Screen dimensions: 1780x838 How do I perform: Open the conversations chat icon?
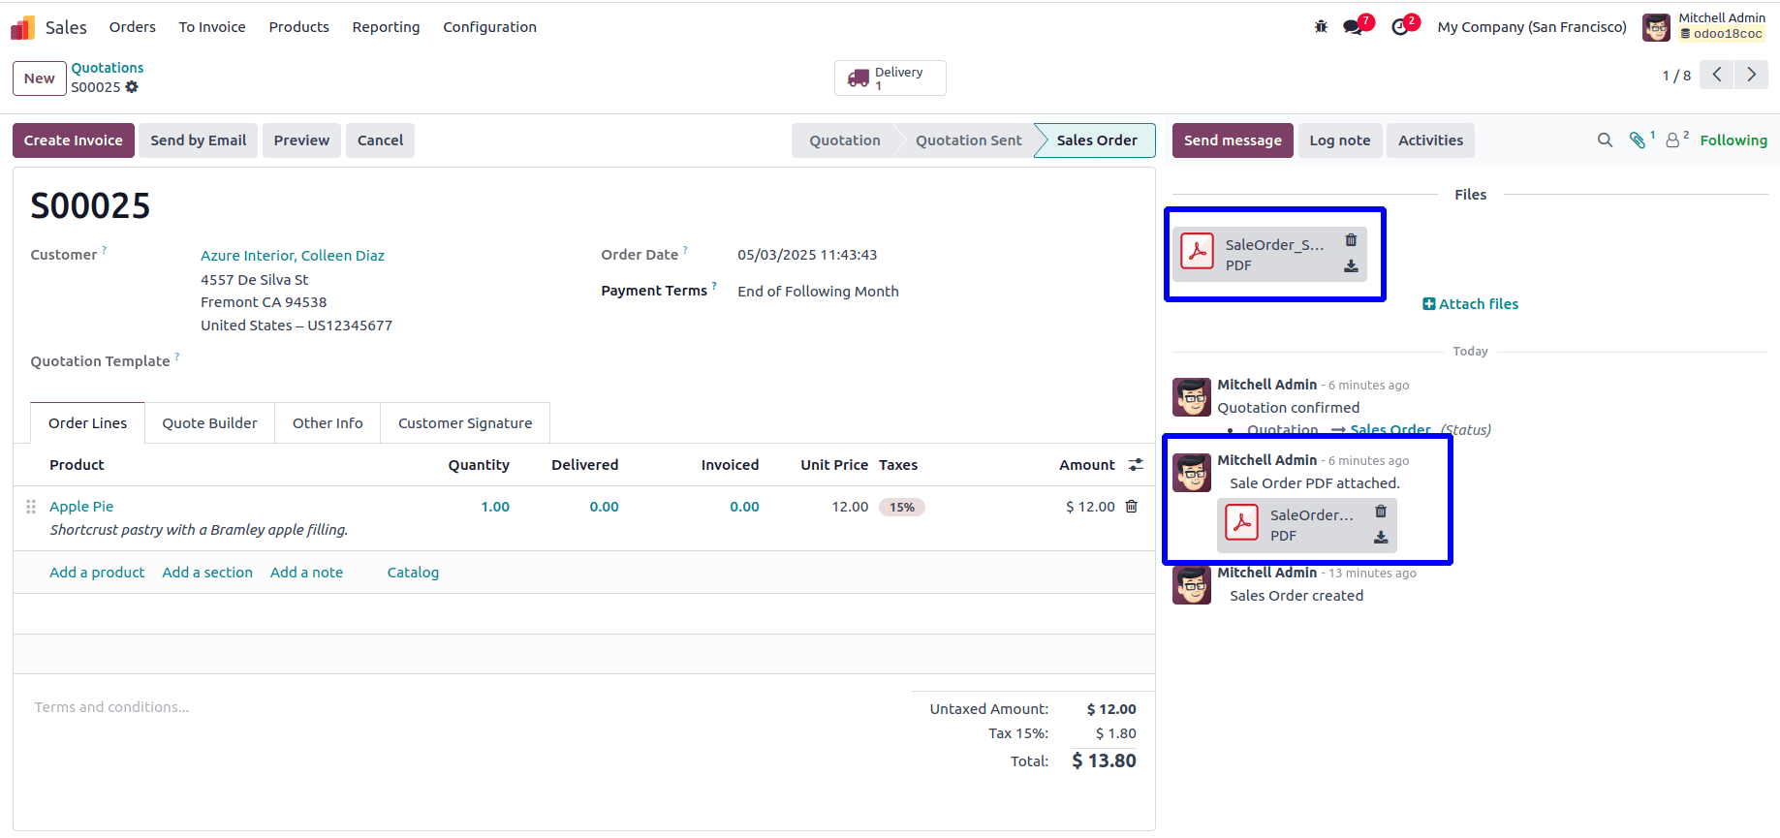1353,27
